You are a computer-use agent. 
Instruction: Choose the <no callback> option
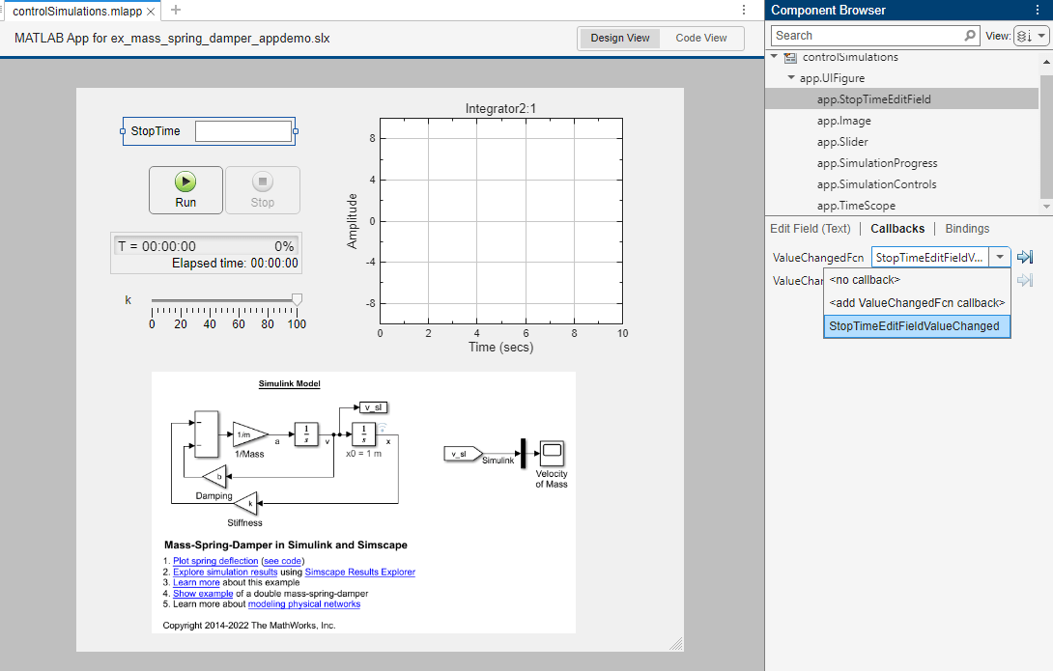tap(865, 280)
